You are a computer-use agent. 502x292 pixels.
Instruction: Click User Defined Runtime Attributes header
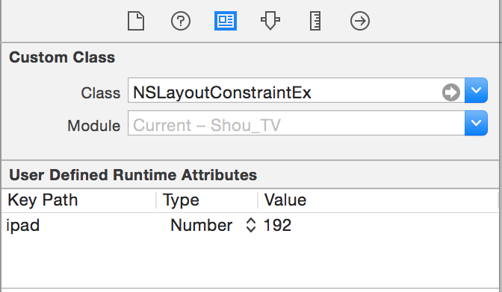coord(133,175)
